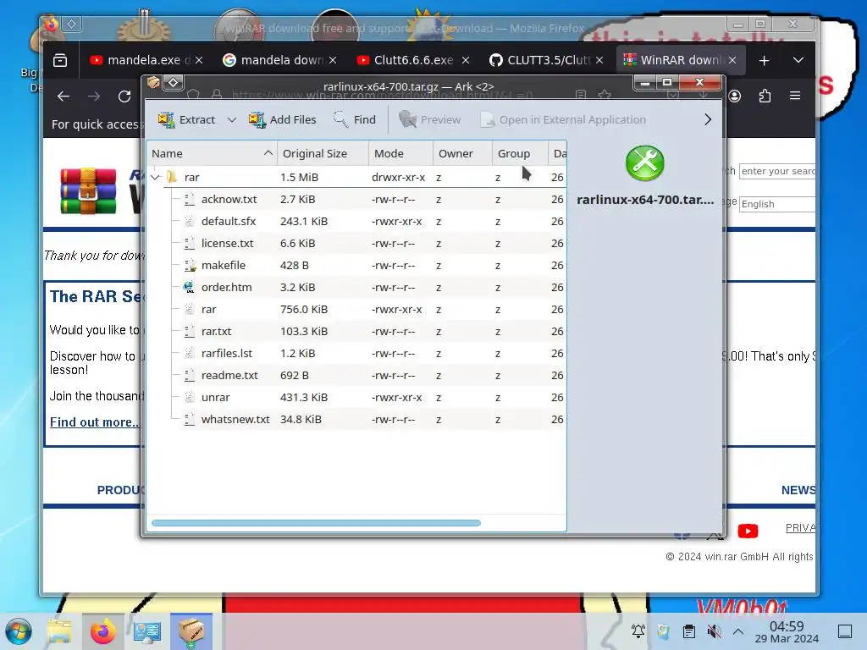Click the show desktop button
This screenshot has height=650, width=867.
pos(845,631)
